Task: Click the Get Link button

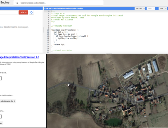Action: (139, 8)
